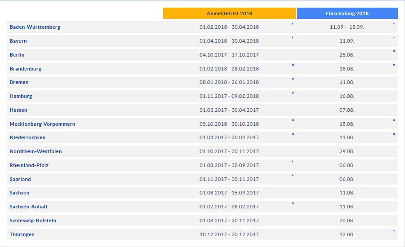
Task: Click the asterisk footnote in the Berlin row
Action: (x=394, y=52)
